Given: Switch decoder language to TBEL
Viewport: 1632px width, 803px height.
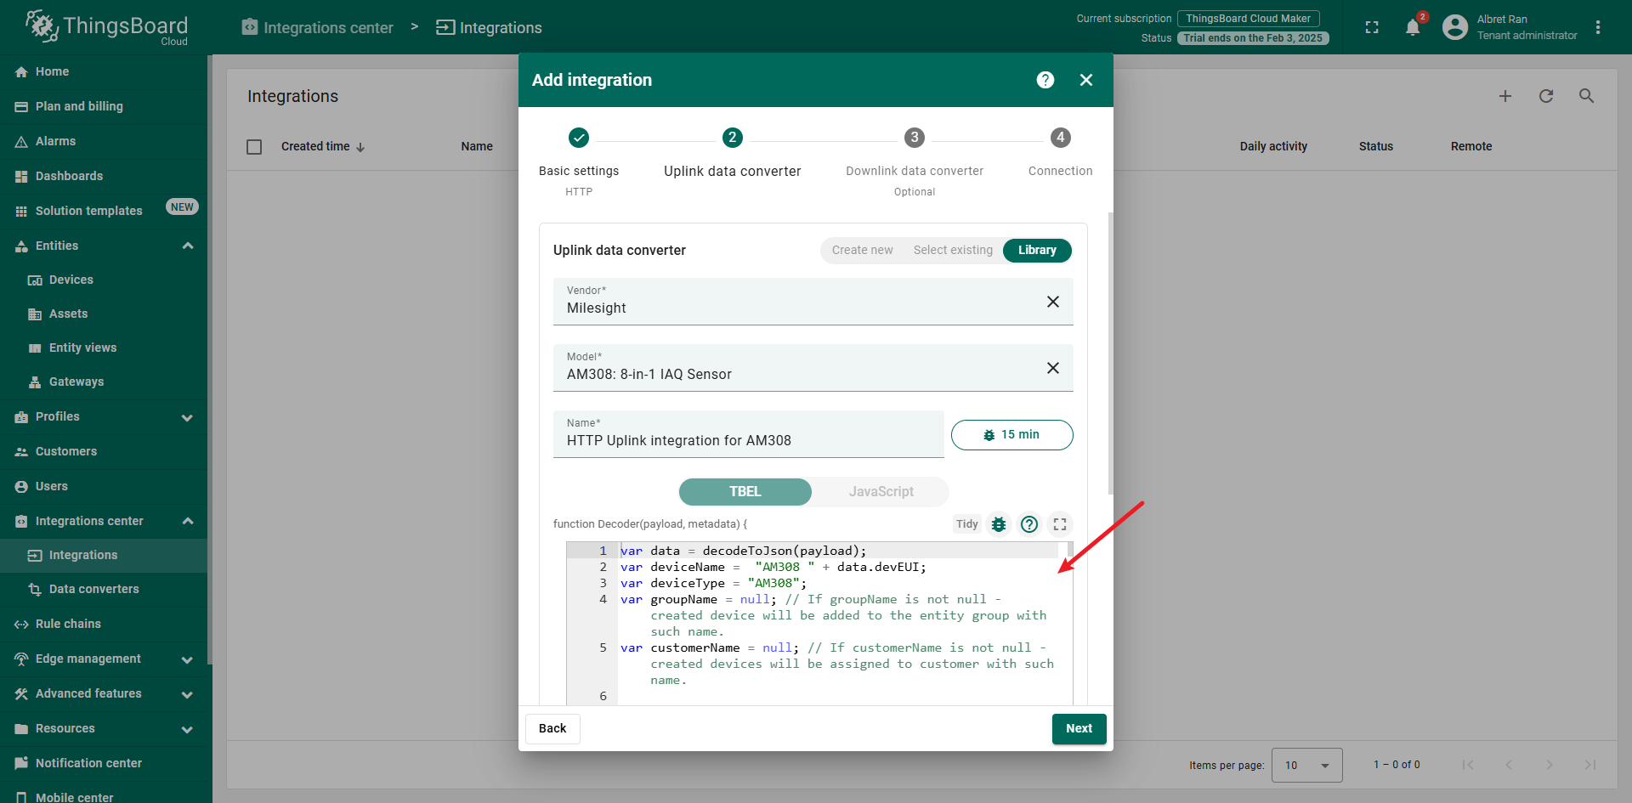Looking at the screenshot, I should click(745, 492).
